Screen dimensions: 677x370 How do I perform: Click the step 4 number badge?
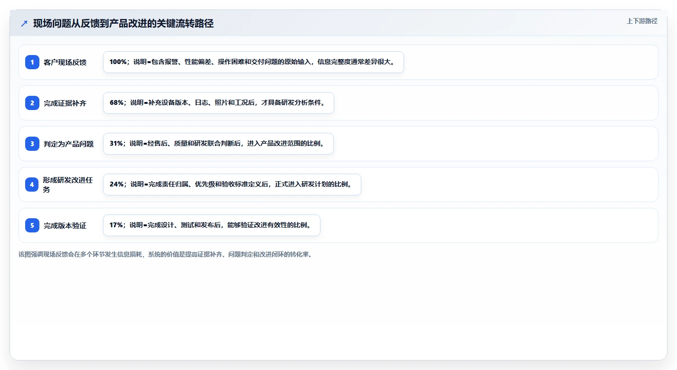coord(32,185)
